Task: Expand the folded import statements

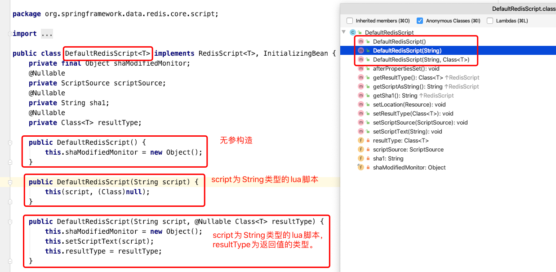Action: click(x=47, y=33)
